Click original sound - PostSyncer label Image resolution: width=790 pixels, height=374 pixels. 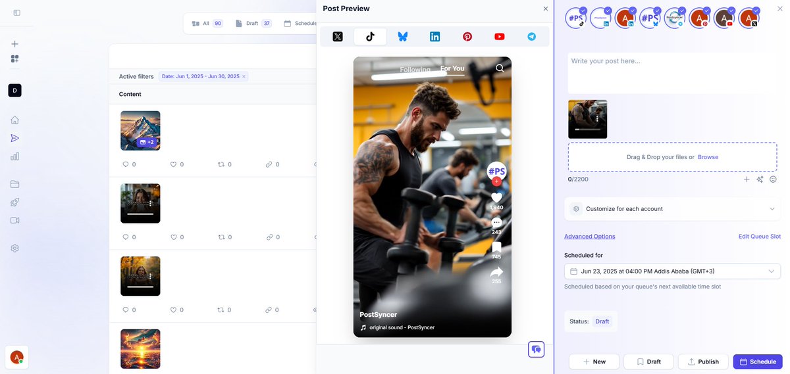tap(402, 327)
